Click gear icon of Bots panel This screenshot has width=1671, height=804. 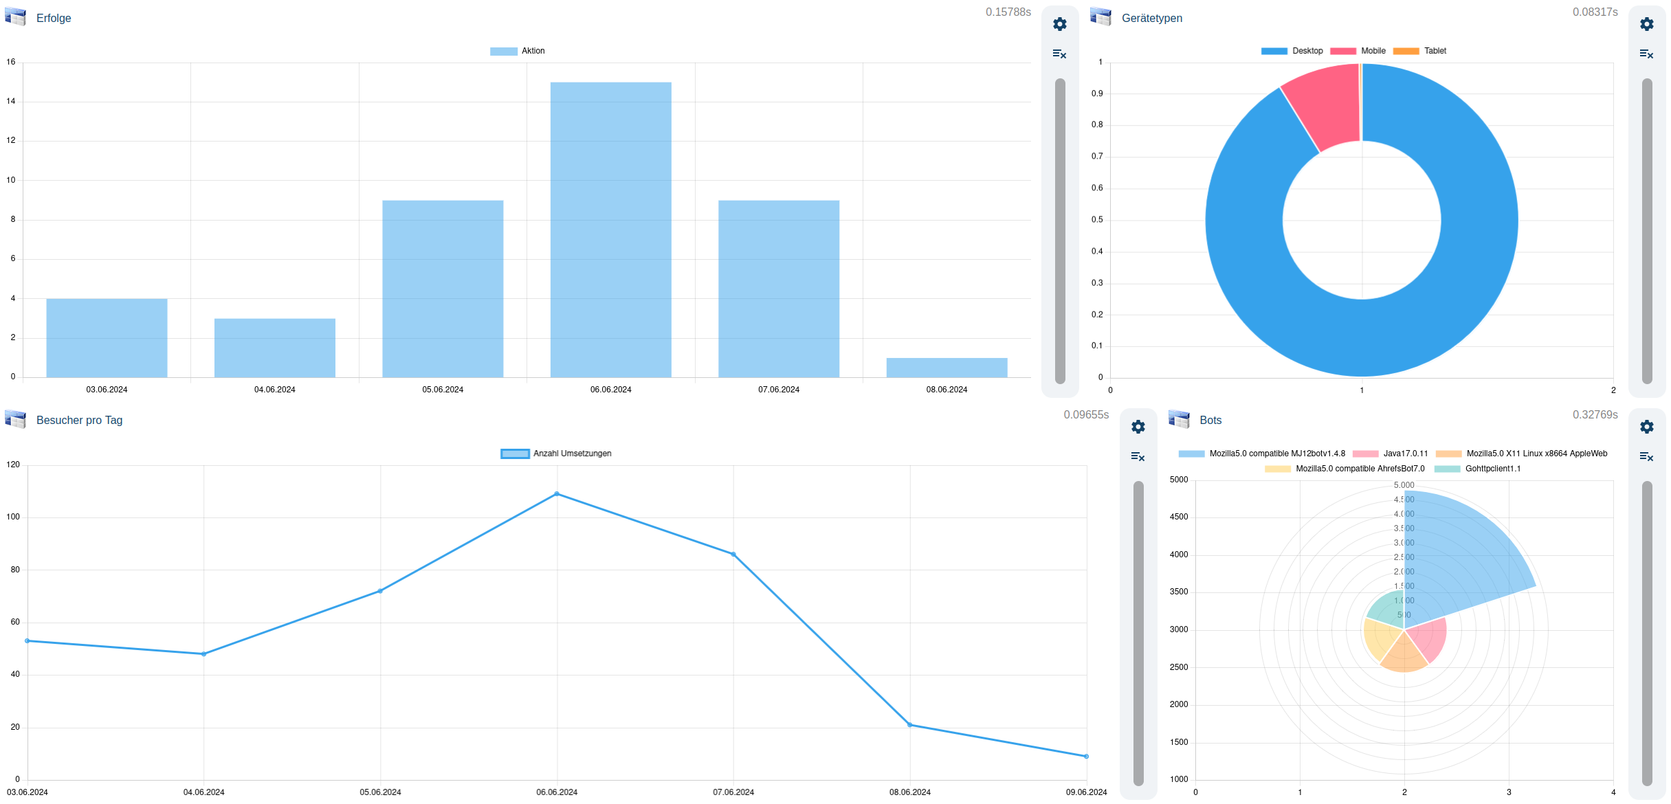(x=1646, y=427)
